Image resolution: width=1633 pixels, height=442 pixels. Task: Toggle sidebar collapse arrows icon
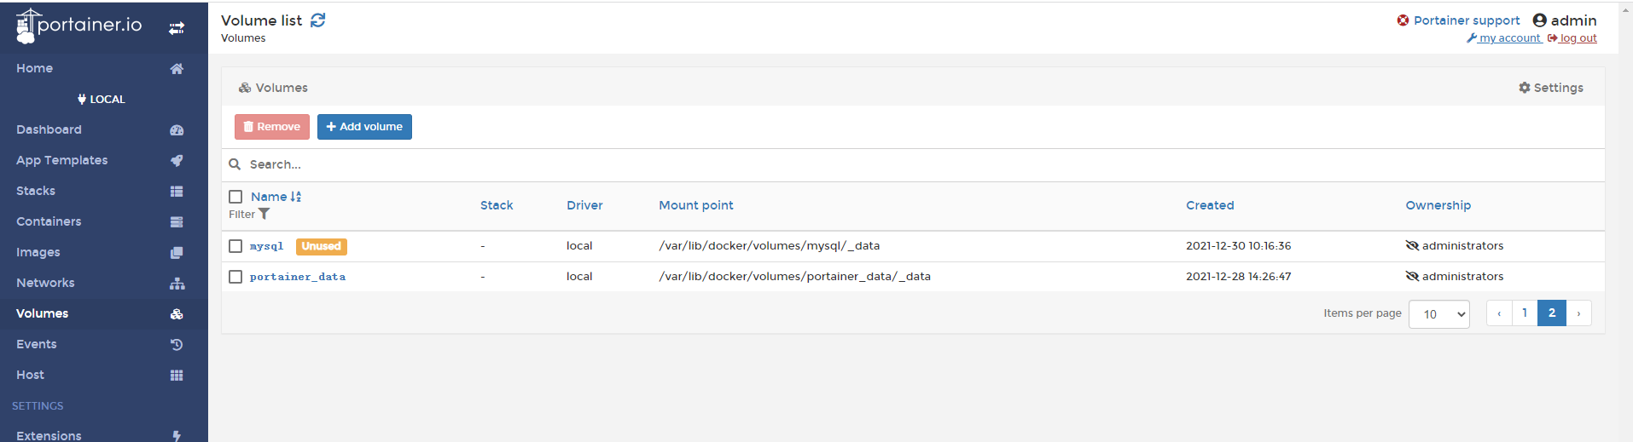177,28
